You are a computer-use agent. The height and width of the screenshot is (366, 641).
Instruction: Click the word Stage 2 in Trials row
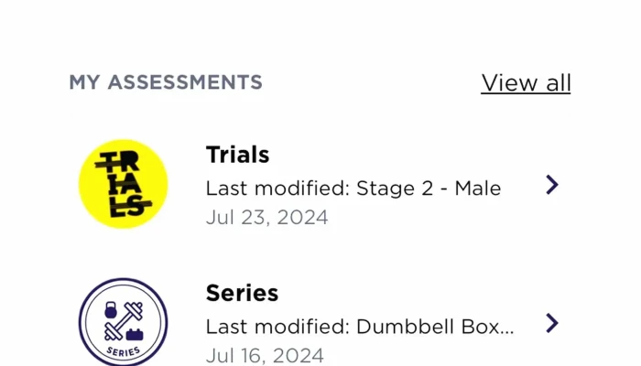tap(395, 188)
